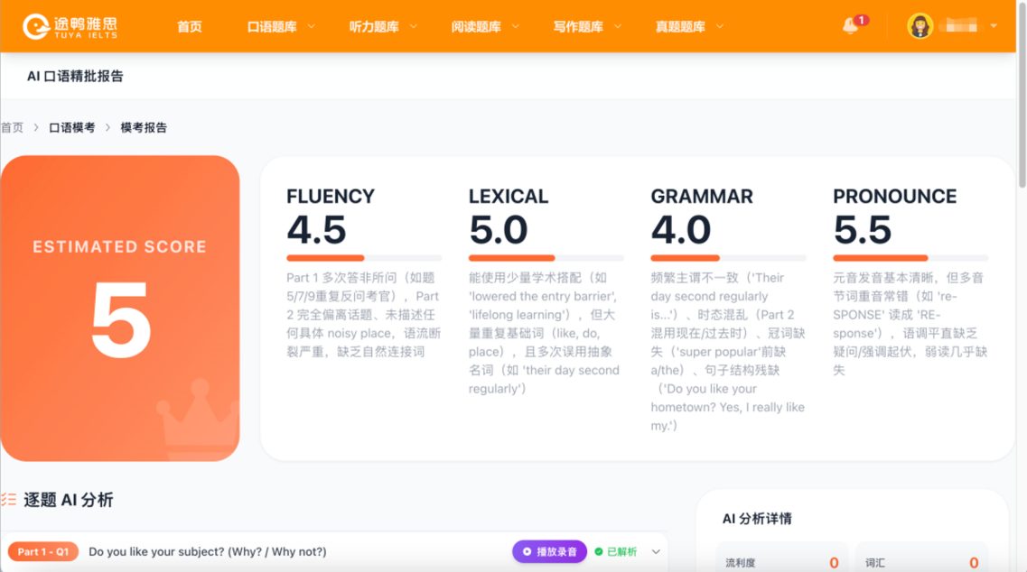Expand the 听力题库 dropdown menu
Screen dimensions: 1027x572
[382, 27]
